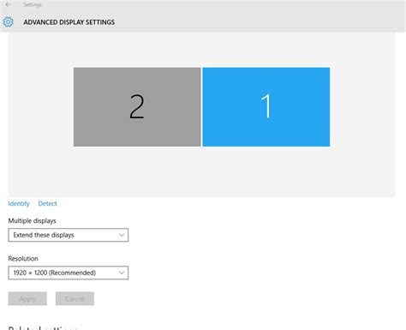Image resolution: width=406 pixels, height=330 pixels.
Task: Select display 1 monitor box
Action: (266, 107)
